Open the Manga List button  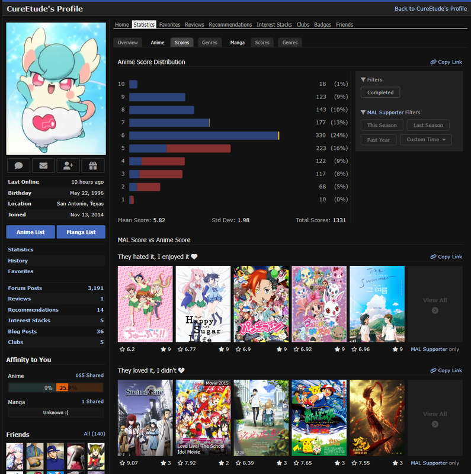click(x=81, y=232)
